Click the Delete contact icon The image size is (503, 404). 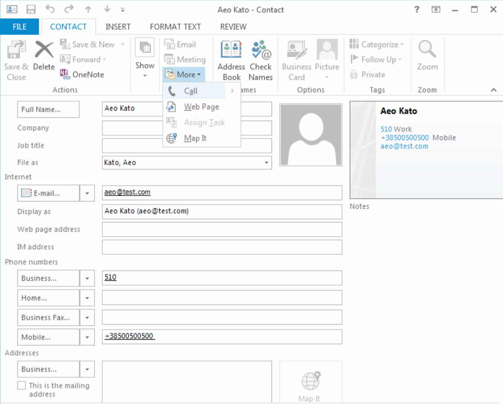coord(44,50)
